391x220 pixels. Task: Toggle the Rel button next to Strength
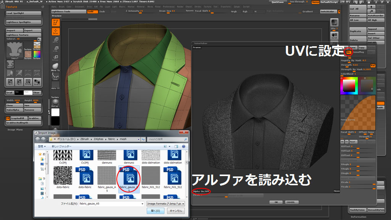point(373,65)
